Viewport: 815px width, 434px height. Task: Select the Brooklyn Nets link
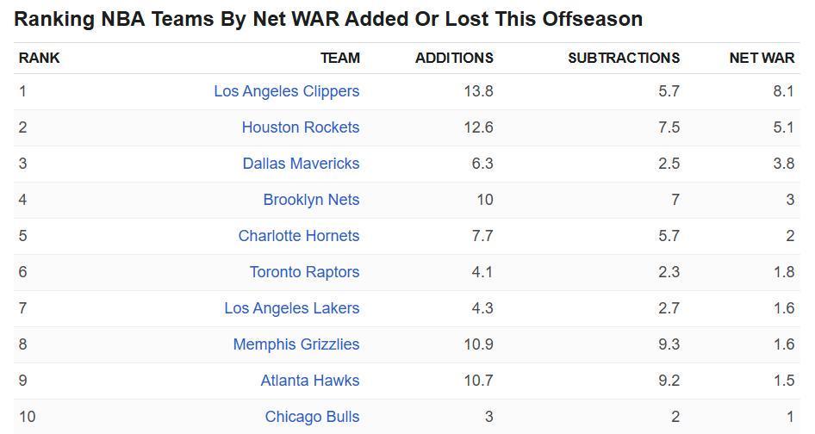311,200
